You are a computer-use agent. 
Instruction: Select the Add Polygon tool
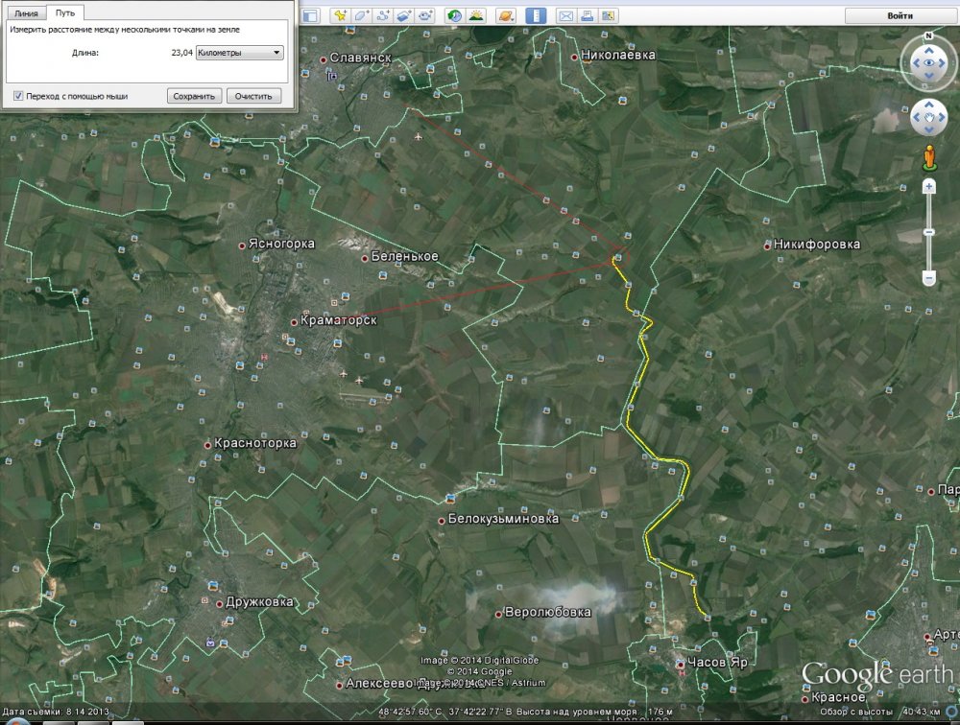coord(361,16)
